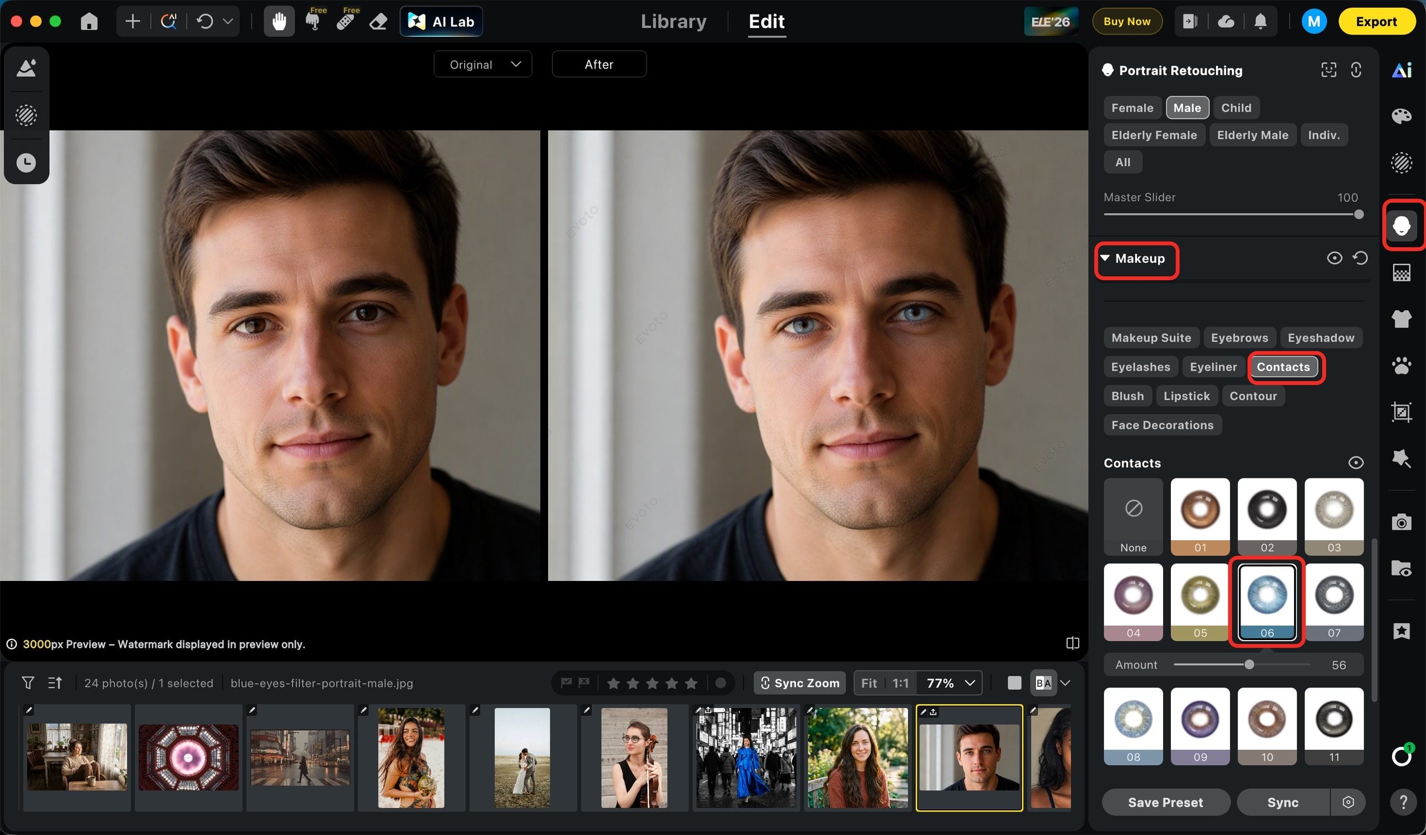Click the help question mark icon
The width and height of the screenshot is (1426, 835).
coord(1403,802)
